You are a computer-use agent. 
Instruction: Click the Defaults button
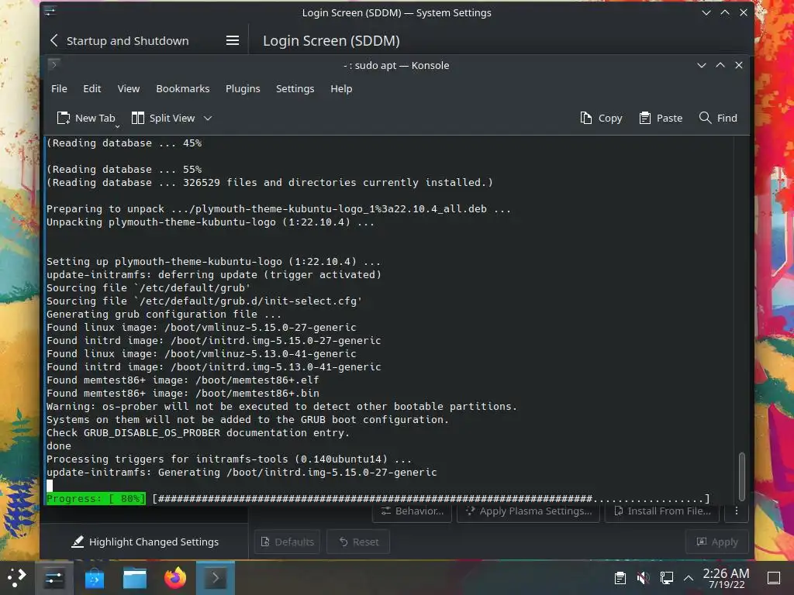(287, 542)
